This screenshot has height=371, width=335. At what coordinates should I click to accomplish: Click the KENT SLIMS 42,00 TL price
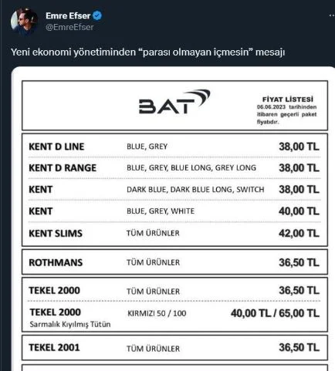click(299, 234)
